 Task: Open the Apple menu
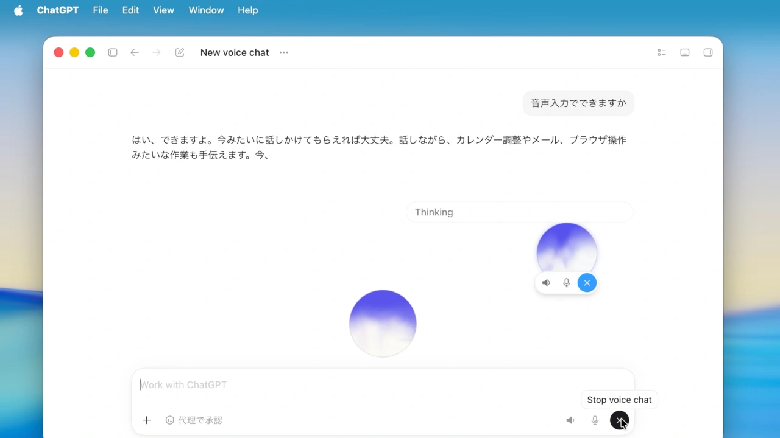click(18, 10)
